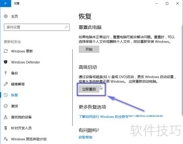The width and height of the screenshot is (183, 144).
Task: Go back with the arrow button
Action: (x=5, y=3)
